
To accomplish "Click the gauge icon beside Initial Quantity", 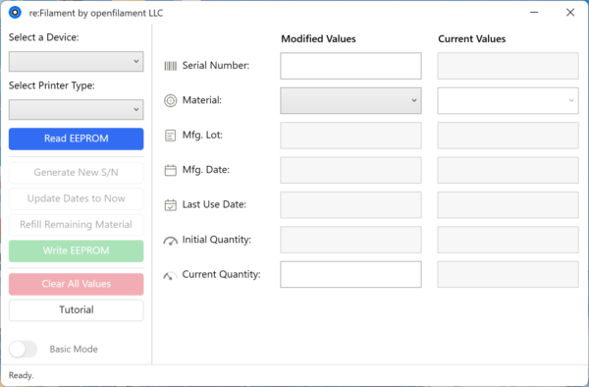I will pos(170,241).
